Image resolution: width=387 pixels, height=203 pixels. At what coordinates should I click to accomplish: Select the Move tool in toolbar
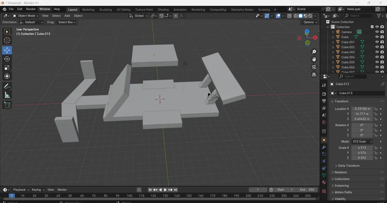coord(7,50)
